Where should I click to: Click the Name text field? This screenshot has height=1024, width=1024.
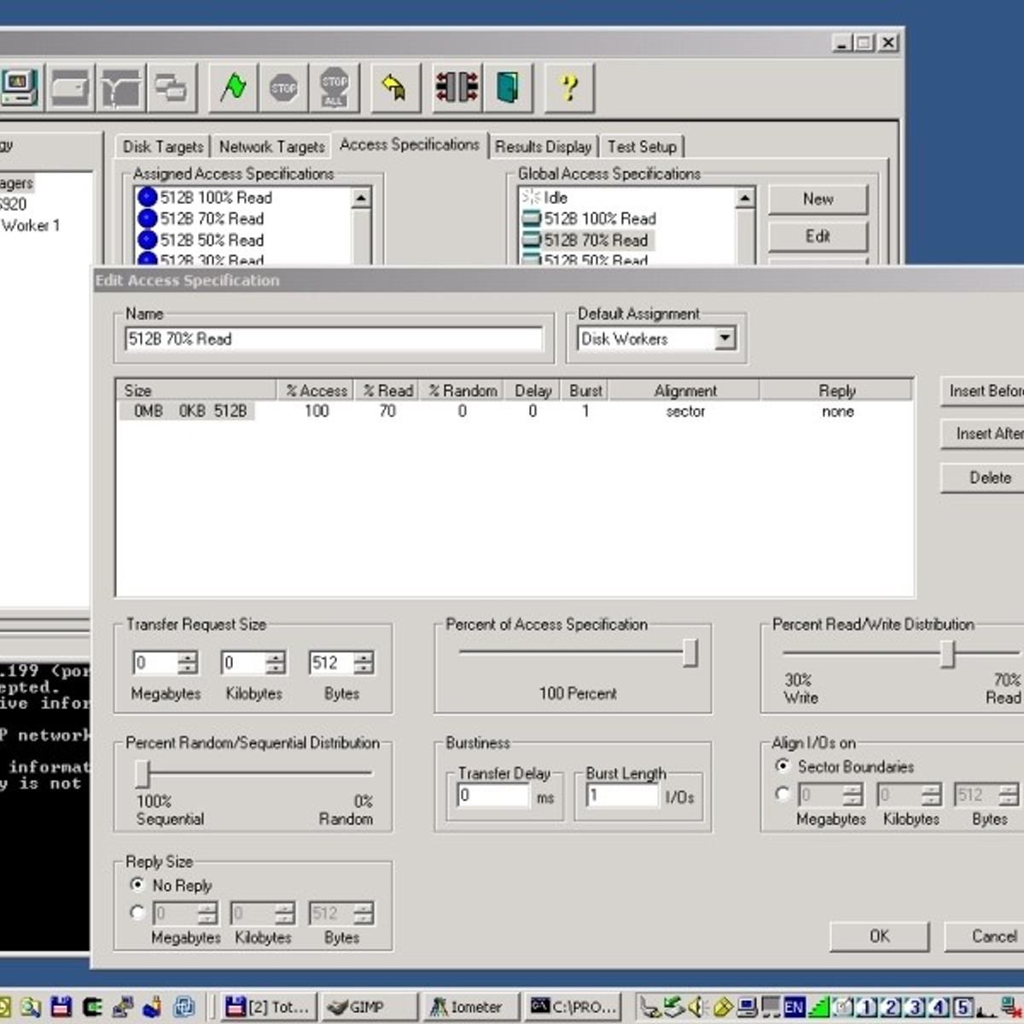(333, 339)
